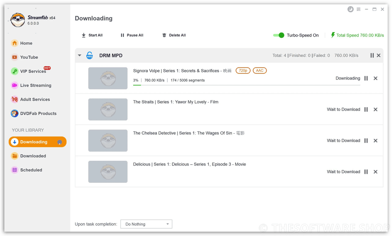
Task: Collapse the DRM MPD group
Action: tap(79, 55)
